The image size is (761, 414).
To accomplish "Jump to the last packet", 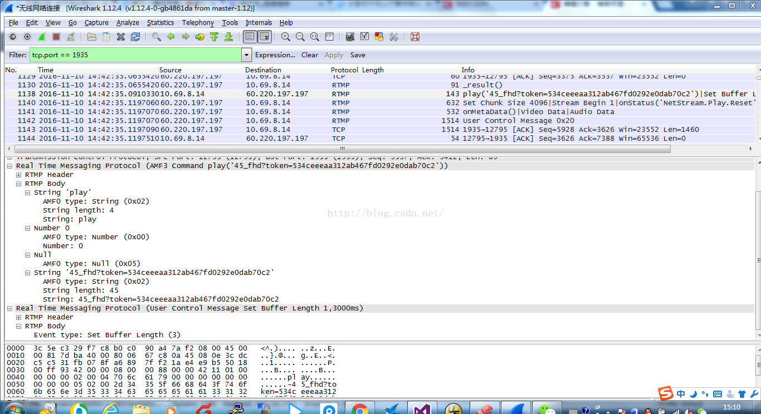I will coord(228,37).
